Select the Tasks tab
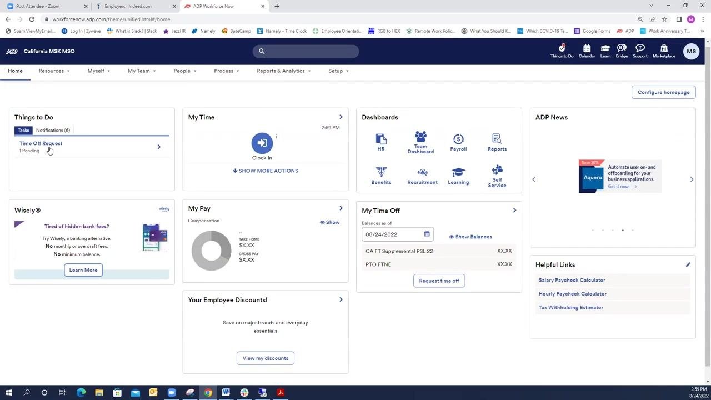Screen dimensions: 711x400 click(x=23, y=130)
